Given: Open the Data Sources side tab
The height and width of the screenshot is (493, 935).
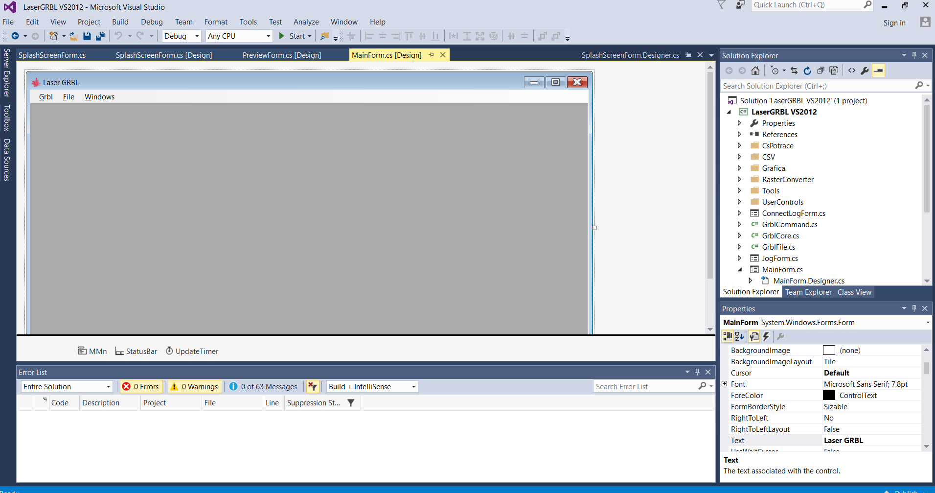Looking at the screenshot, I should 7,160.
